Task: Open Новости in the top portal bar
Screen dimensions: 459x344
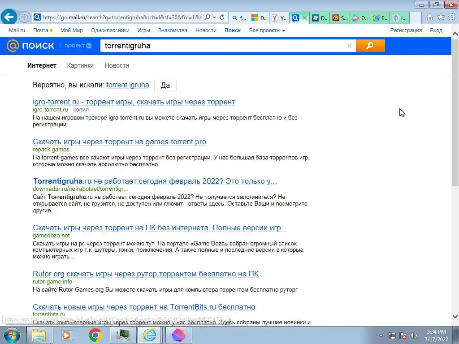Action: pyautogui.click(x=206, y=30)
